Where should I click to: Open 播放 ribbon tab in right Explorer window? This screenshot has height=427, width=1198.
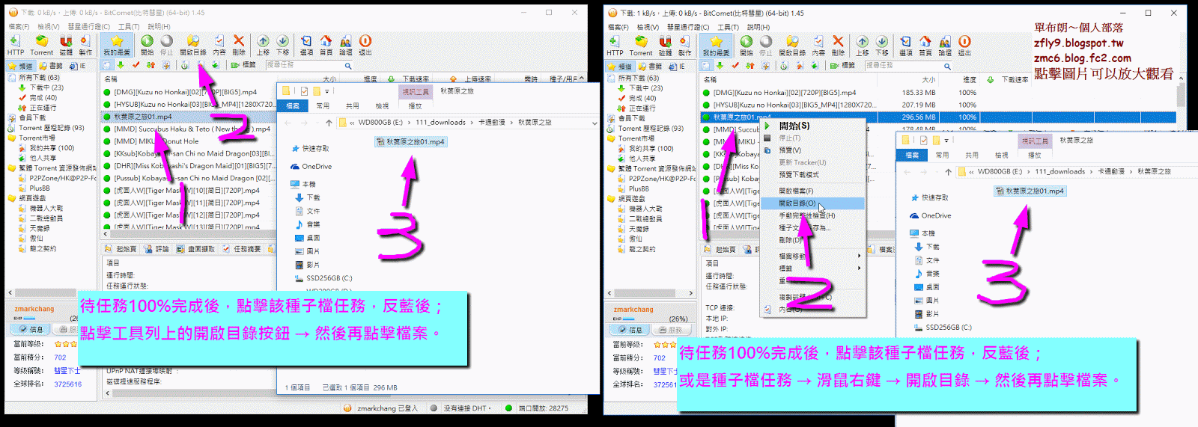(1034, 156)
